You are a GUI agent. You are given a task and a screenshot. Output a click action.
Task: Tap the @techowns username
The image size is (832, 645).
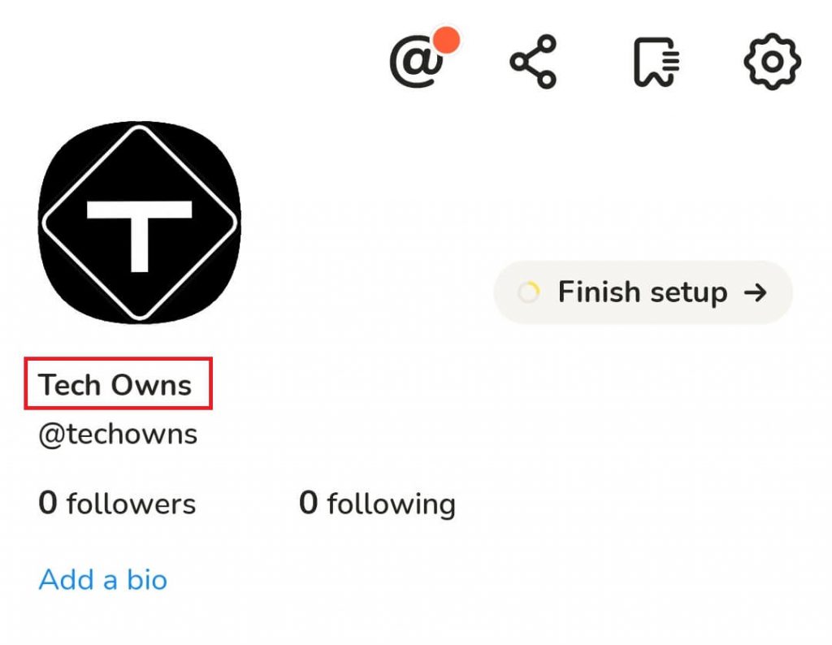tap(118, 435)
